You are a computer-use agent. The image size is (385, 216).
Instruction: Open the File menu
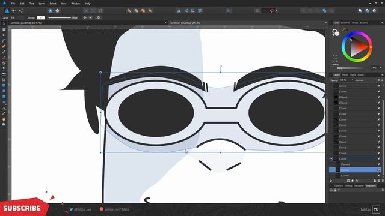13,4
